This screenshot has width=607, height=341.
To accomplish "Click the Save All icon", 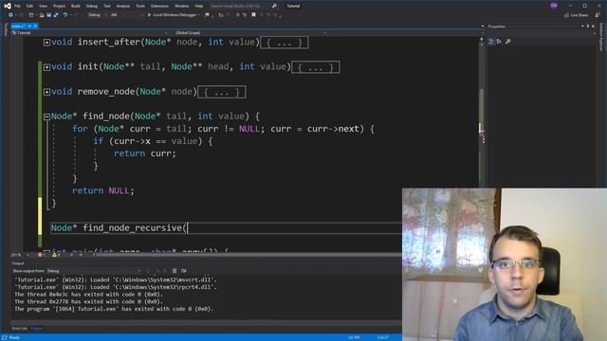I will click(56, 15).
